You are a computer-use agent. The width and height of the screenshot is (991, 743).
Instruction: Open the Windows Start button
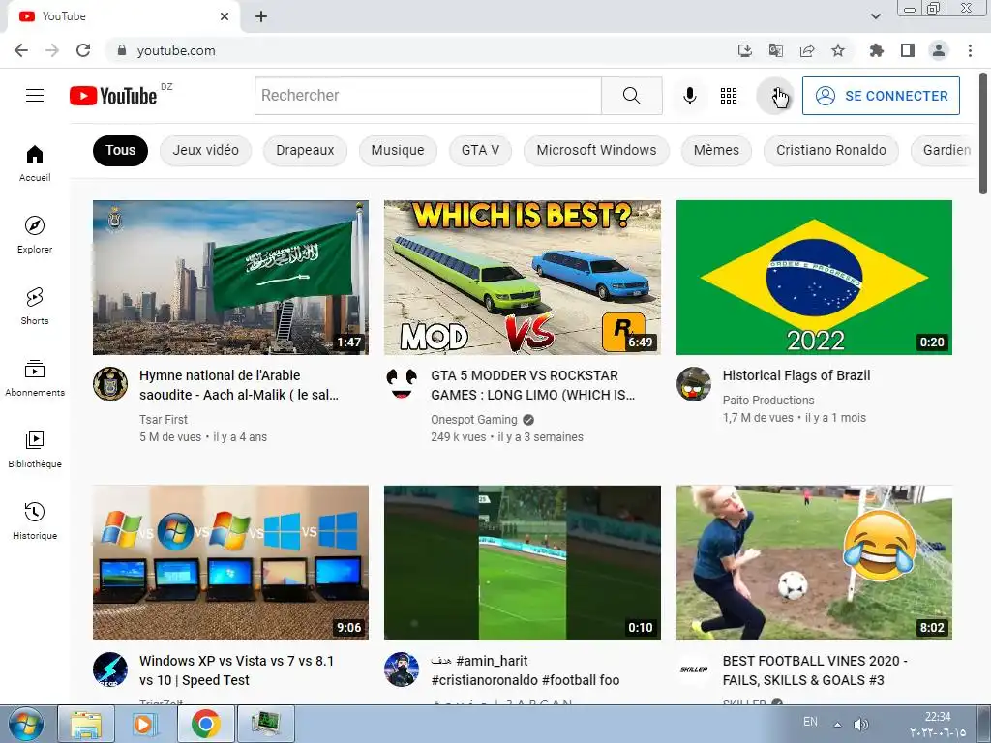[26, 724]
